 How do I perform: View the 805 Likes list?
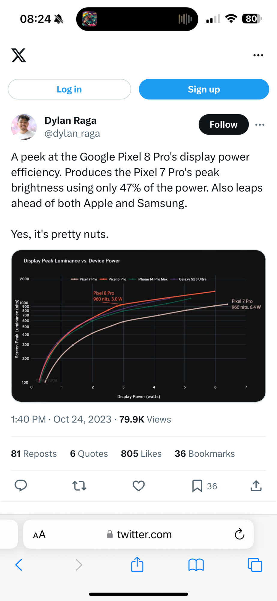tap(141, 453)
